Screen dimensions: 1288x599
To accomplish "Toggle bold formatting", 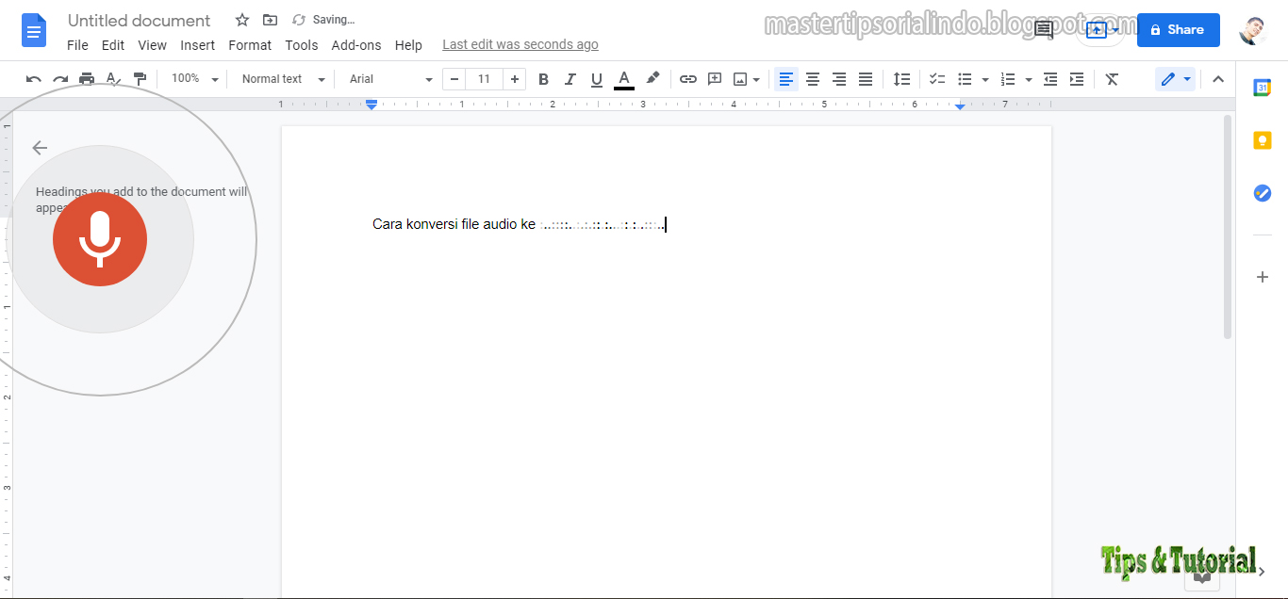I will point(543,79).
